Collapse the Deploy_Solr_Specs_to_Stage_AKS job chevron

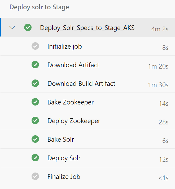coord(12,27)
